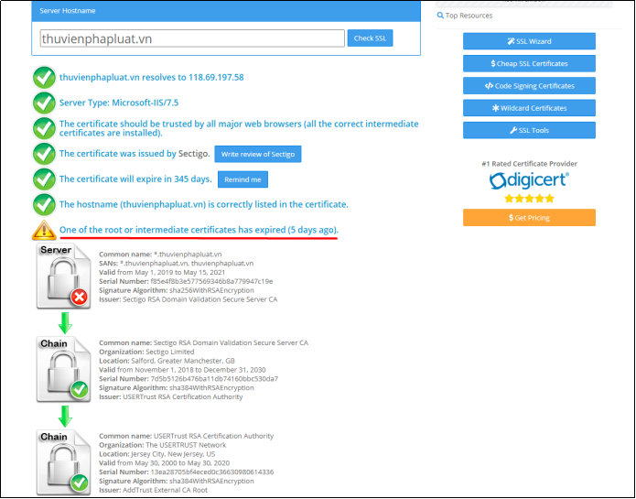This screenshot has width=636, height=499.
Task: Click the checkmark beside certificate issued by Sectigo
Action: 44,154
